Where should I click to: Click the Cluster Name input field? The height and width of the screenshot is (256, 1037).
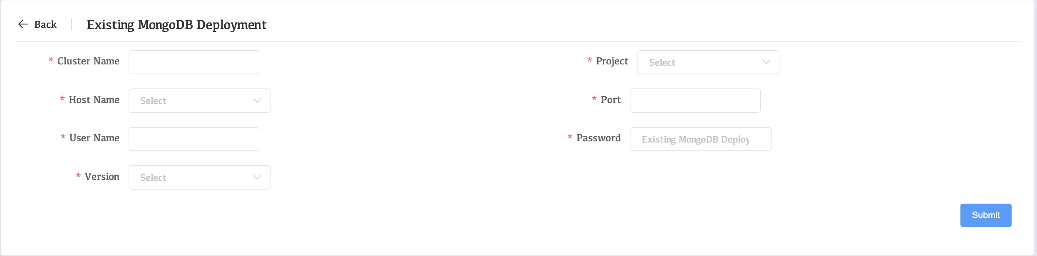coord(194,62)
